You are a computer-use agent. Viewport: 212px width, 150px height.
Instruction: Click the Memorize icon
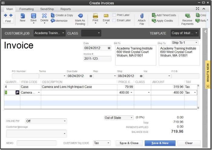coord(53,21)
